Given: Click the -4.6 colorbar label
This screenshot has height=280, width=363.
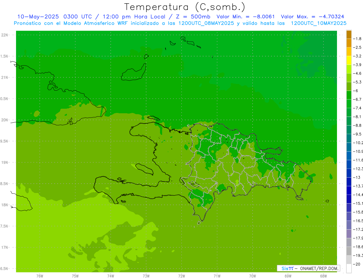Looking at the screenshot, I should (x=358, y=73).
